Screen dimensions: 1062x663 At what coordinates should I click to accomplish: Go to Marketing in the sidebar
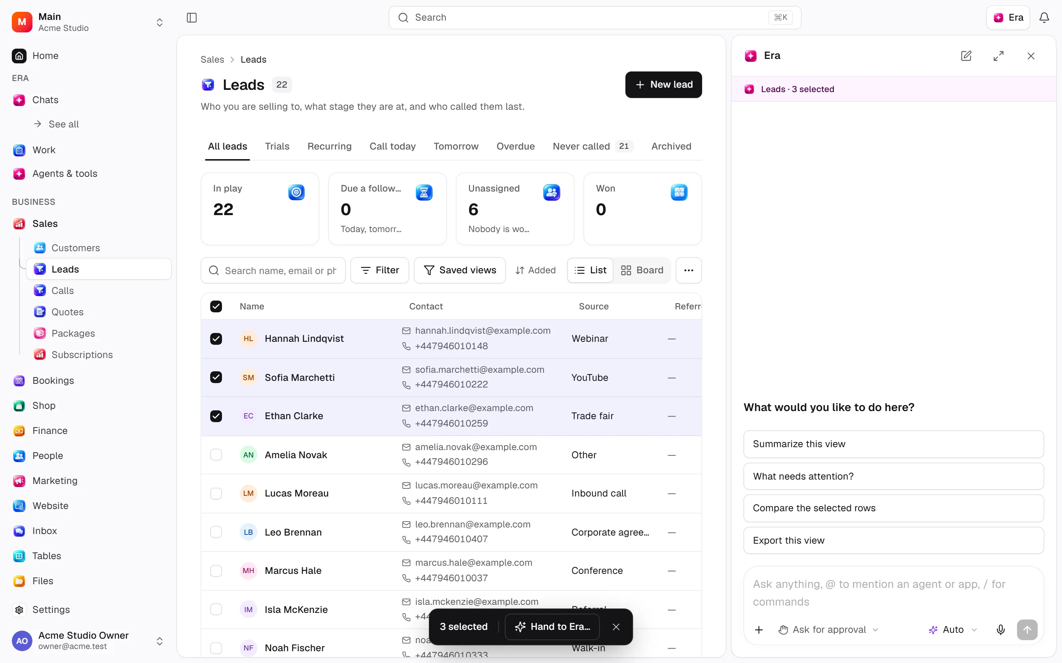pos(88,481)
